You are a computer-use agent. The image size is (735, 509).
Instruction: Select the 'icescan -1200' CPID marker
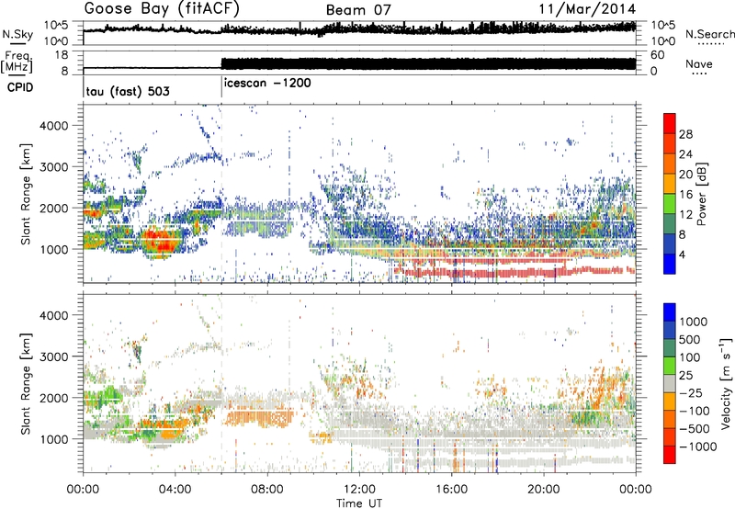267,83
